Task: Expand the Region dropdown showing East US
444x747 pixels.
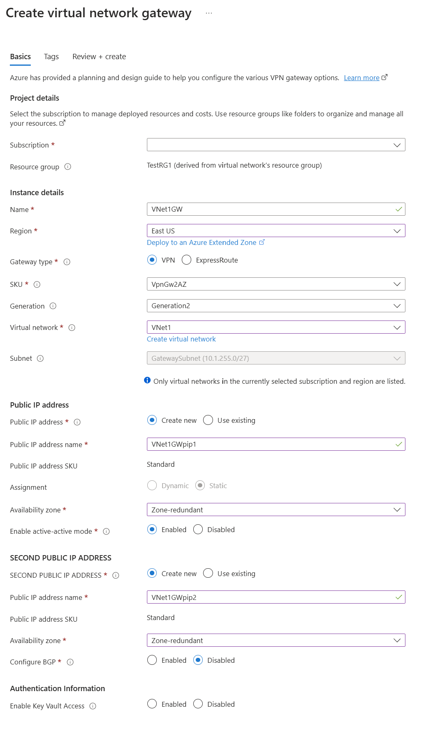Action: click(x=276, y=231)
